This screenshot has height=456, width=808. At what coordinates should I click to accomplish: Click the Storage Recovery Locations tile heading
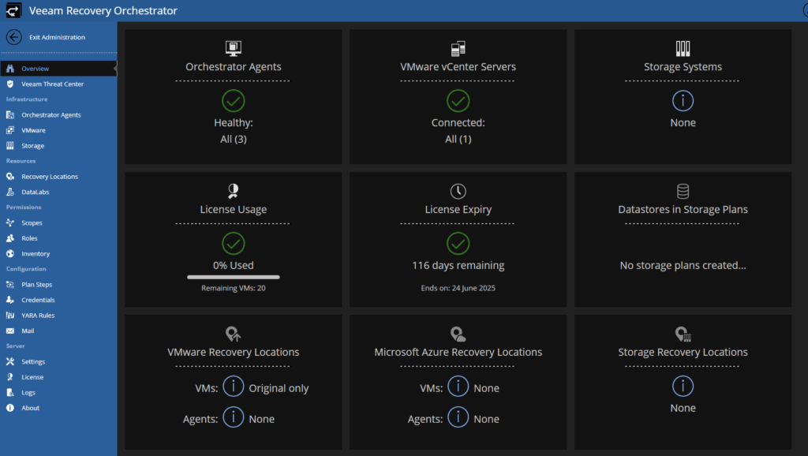click(683, 352)
